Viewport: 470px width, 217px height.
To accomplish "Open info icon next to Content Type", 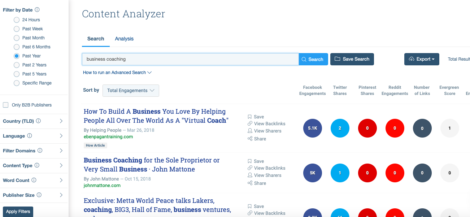I will (x=37, y=165).
